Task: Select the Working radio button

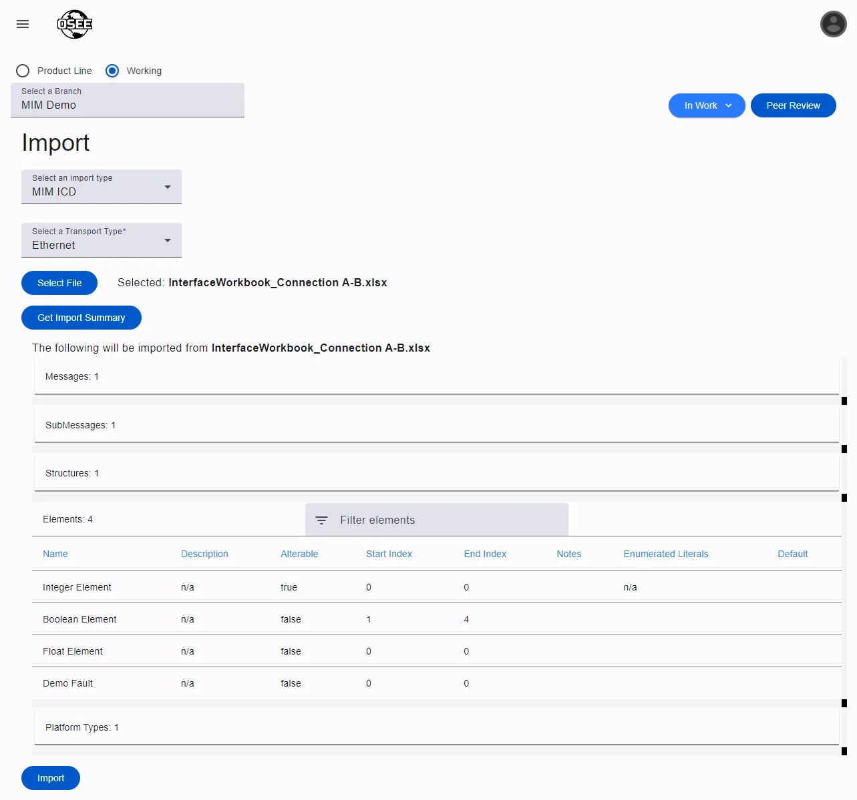Action: point(112,71)
